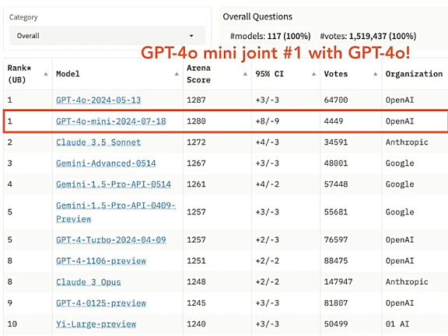Click Anthropic in Claude 3.5 Sonnet row
Screen dimensions: 448x336
coord(407,142)
